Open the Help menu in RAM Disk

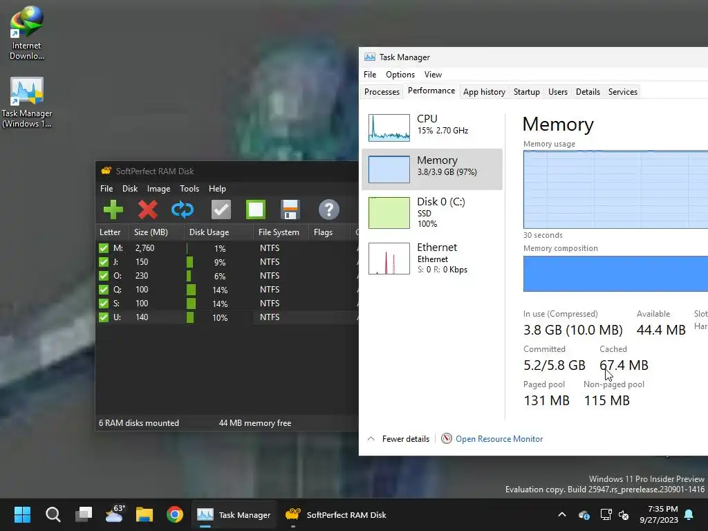[x=217, y=188]
